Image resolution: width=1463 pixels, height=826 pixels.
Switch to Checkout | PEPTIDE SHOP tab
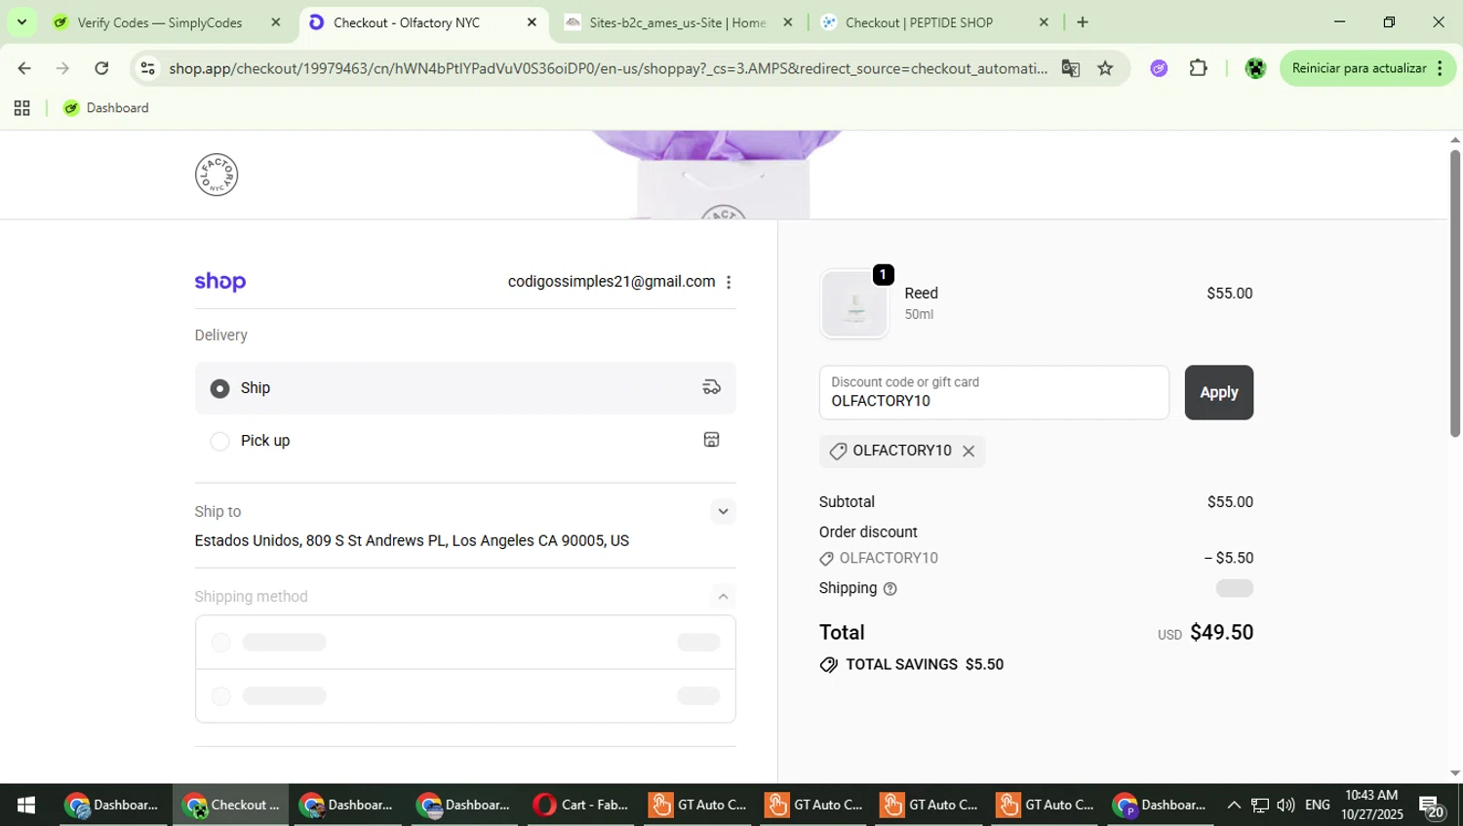(x=919, y=22)
